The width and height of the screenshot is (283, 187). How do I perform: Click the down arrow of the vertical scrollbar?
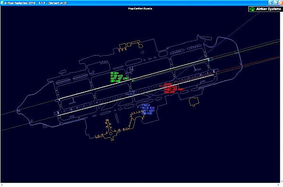(282, 181)
